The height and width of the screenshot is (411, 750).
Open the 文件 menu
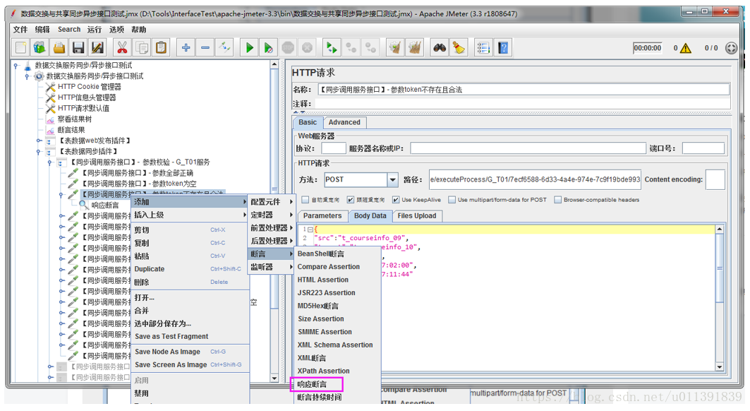[20, 30]
